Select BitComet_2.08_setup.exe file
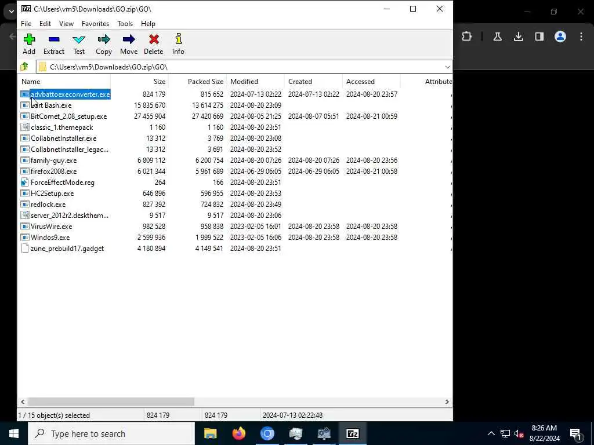The width and height of the screenshot is (594, 445). coord(68,116)
